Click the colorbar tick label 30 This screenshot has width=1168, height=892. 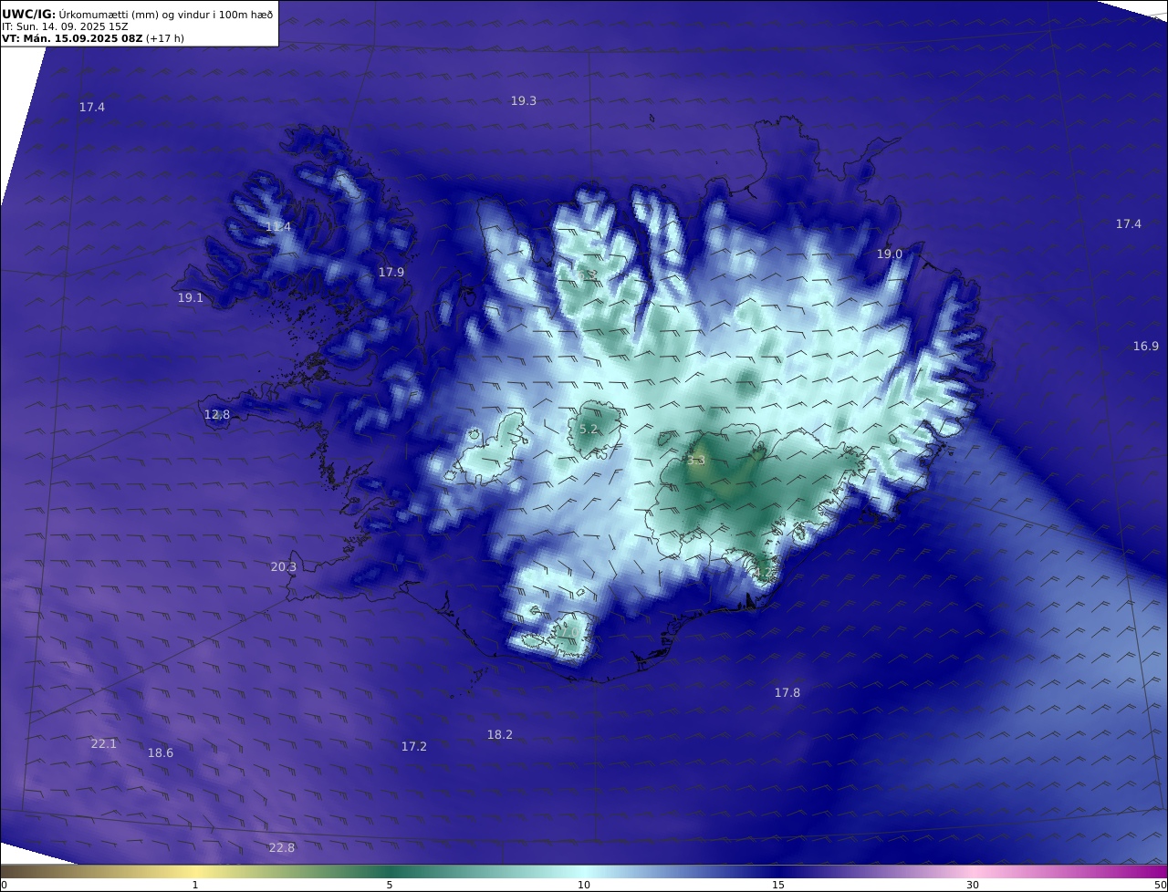973,885
